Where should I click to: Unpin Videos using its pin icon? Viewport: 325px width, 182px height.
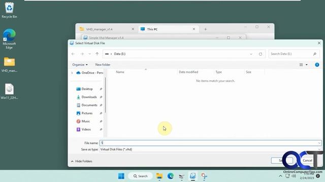(x=101, y=129)
